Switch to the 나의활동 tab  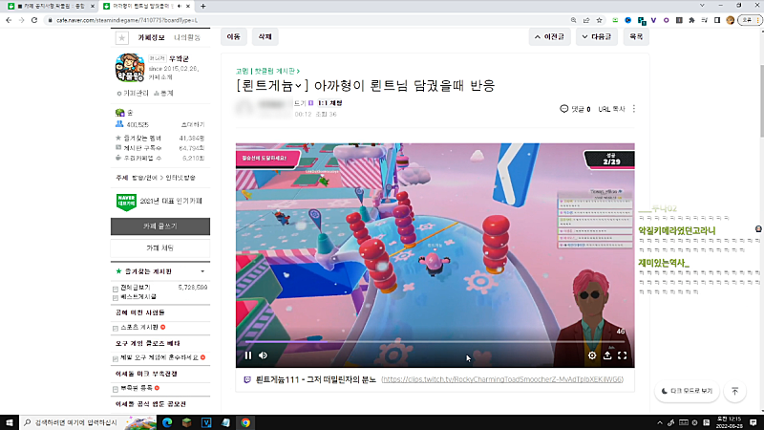pos(189,37)
